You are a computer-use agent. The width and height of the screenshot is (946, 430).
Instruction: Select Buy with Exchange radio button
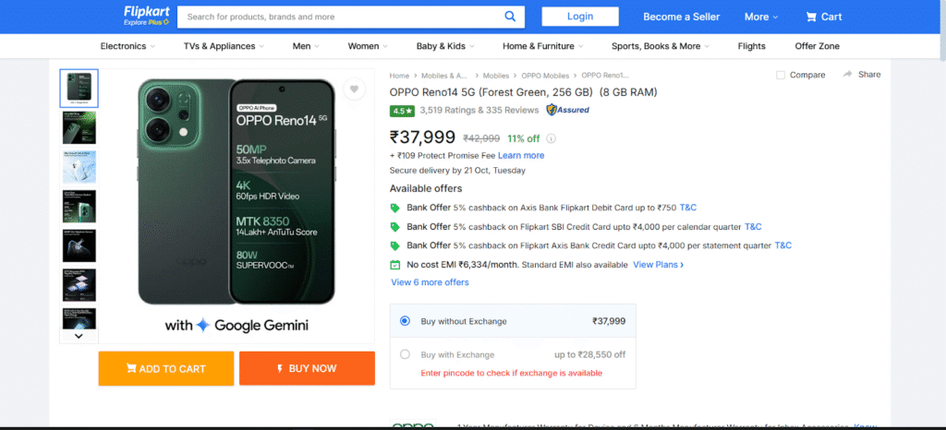pyautogui.click(x=405, y=354)
